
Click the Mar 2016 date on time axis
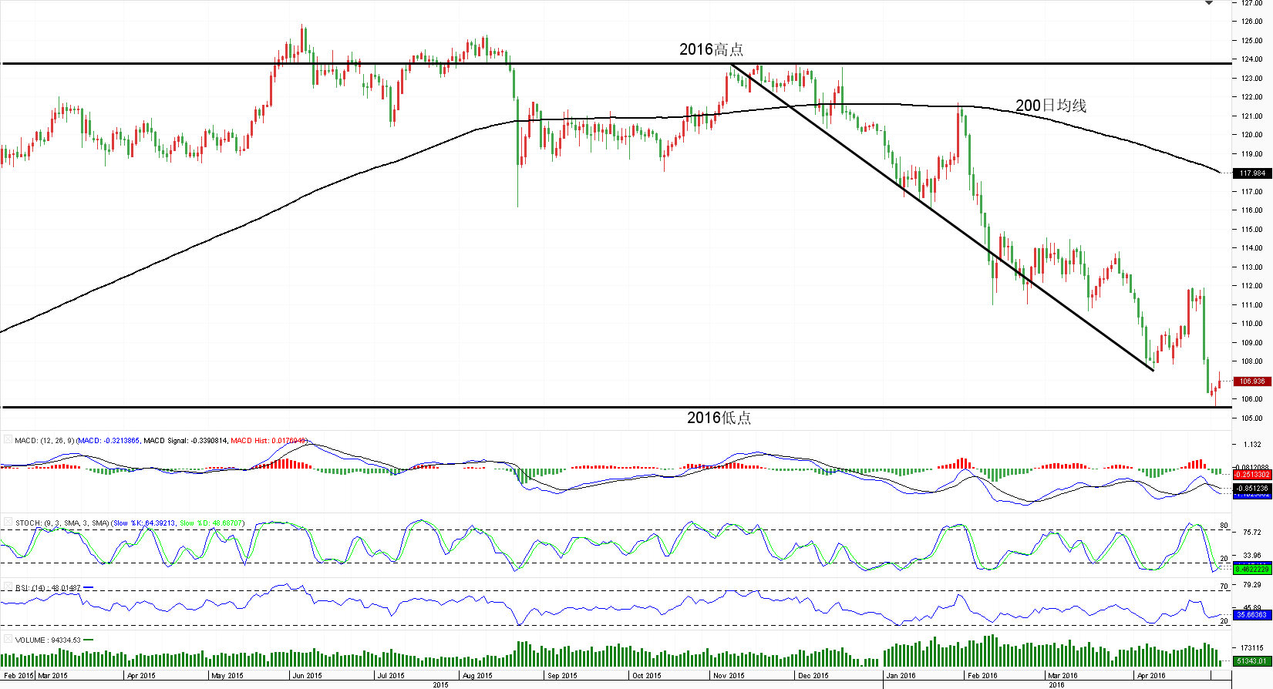click(1062, 676)
